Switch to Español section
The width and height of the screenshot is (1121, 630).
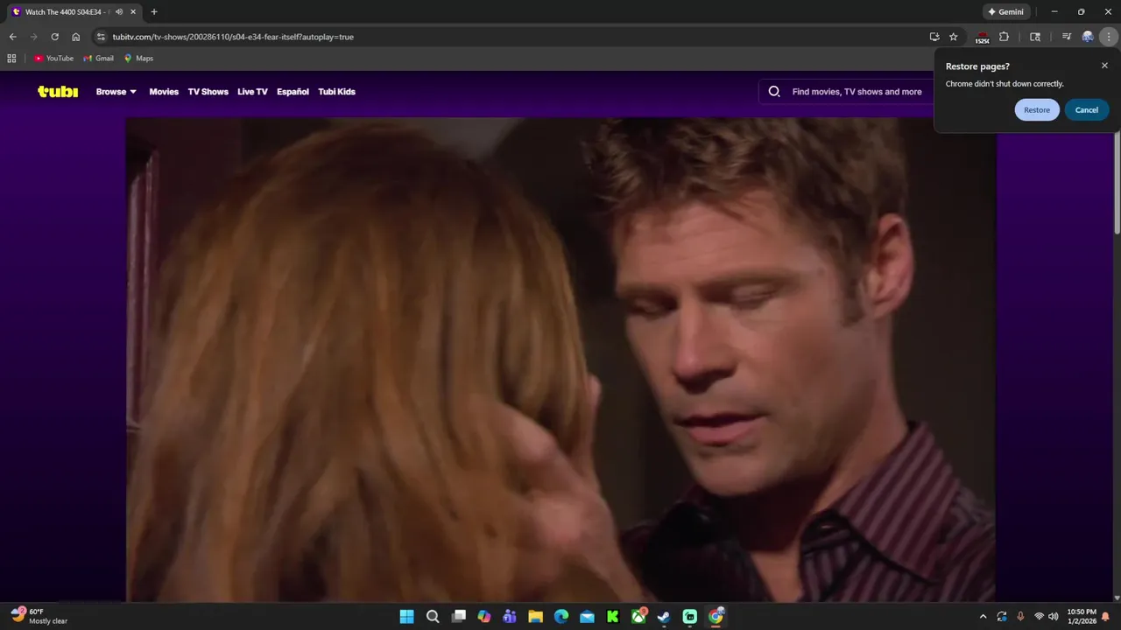(x=293, y=92)
